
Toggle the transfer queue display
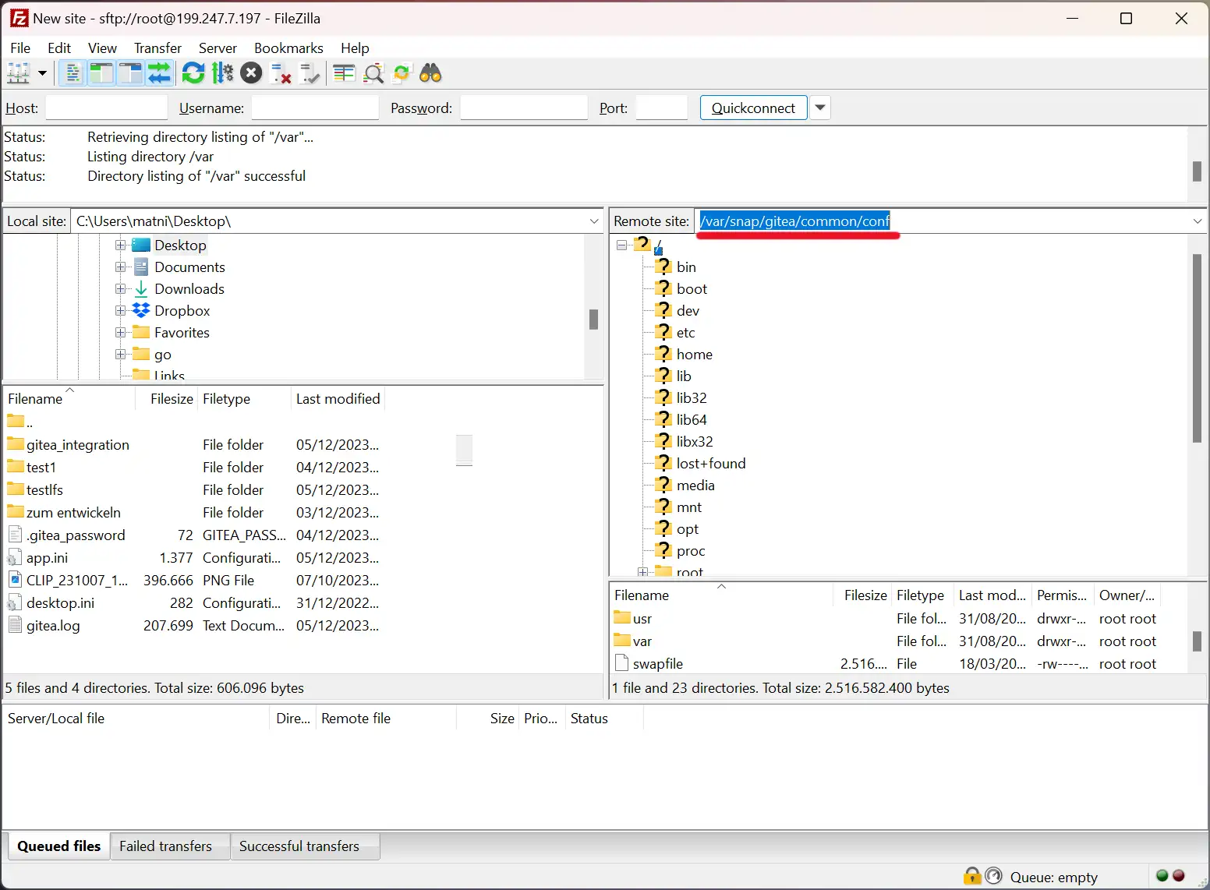pyautogui.click(x=160, y=73)
